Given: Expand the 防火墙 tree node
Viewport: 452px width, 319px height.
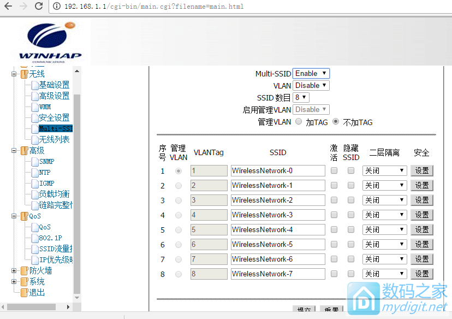Looking at the screenshot, I should tap(14, 271).
